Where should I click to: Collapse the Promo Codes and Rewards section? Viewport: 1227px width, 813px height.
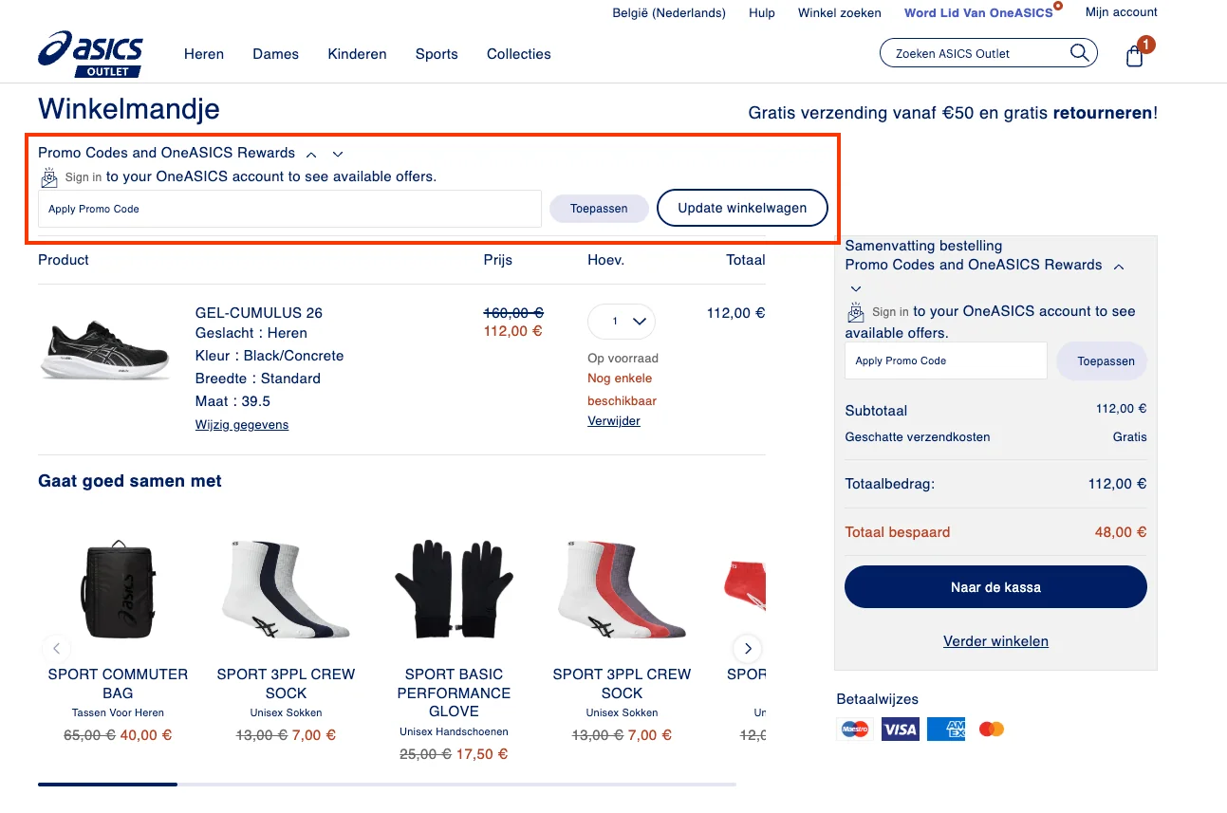310,153
